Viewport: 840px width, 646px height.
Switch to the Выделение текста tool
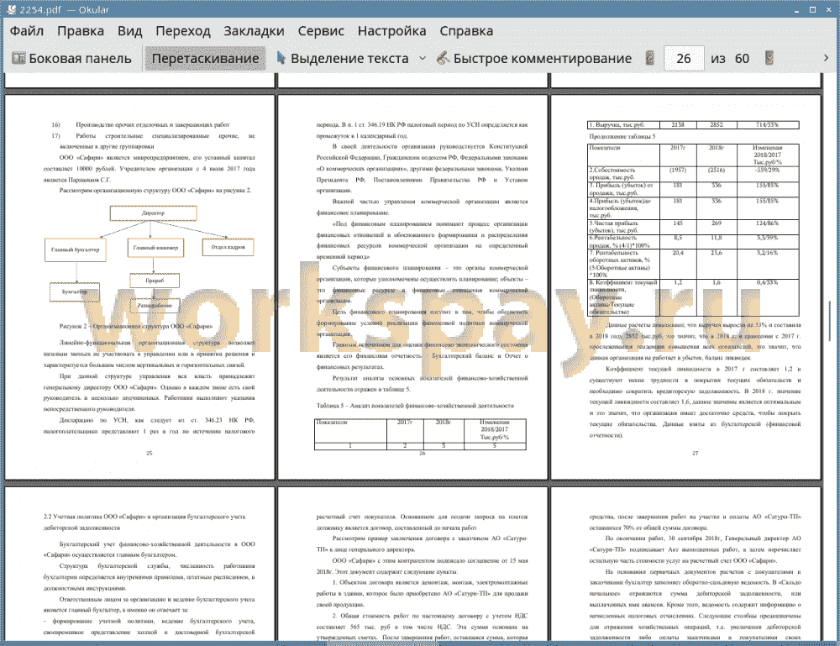pos(343,59)
